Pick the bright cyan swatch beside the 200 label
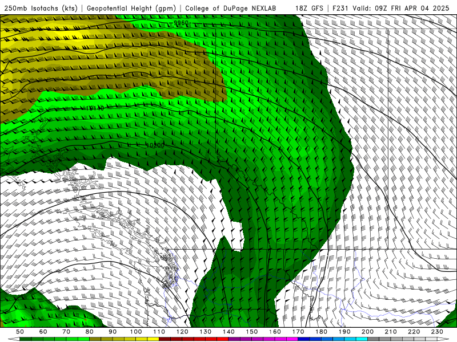Viewport: 457px width, 342px height. (x=362, y=339)
